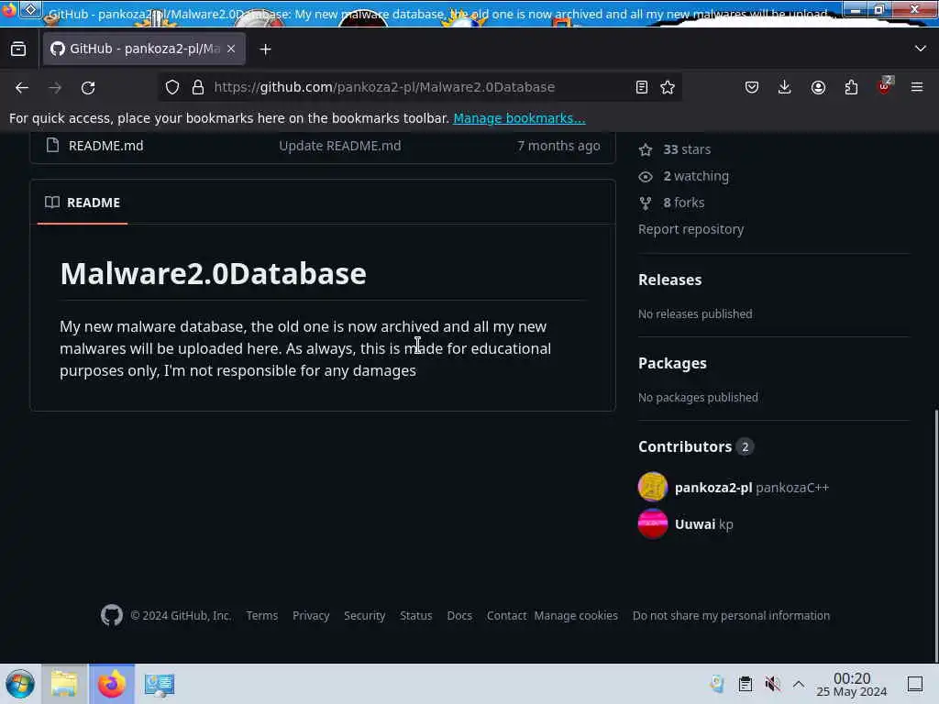Open the downloads panel
The height and width of the screenshot is (704, 939).
coord(785,87)
